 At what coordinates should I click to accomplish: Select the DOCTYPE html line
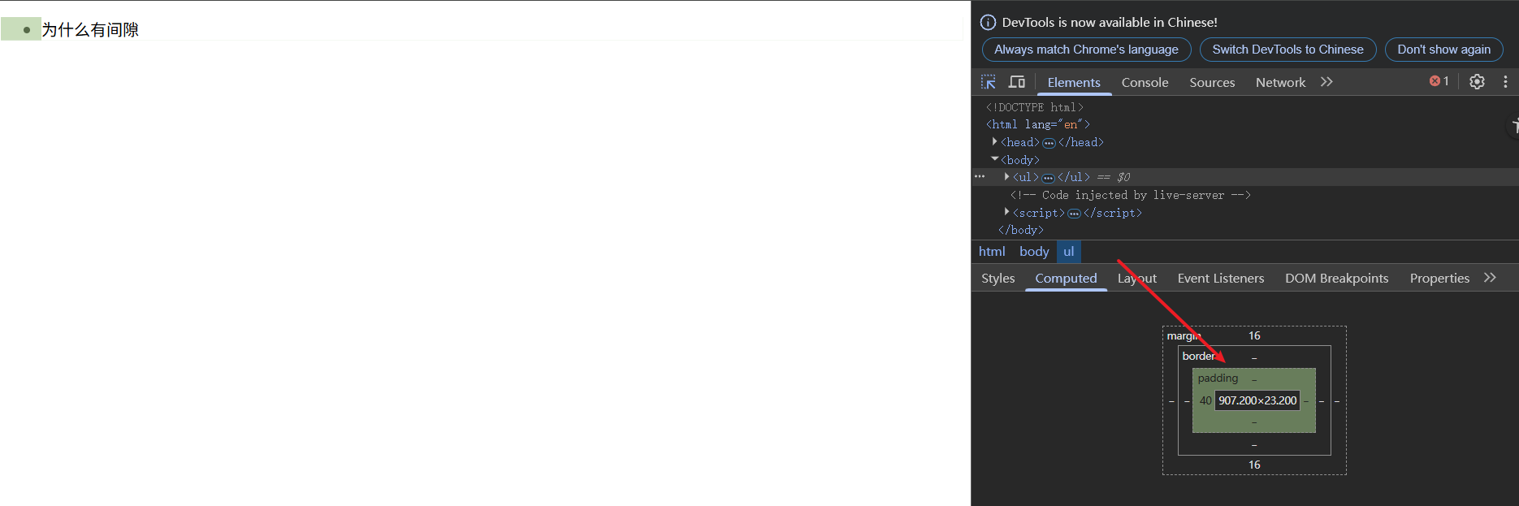1034,107
